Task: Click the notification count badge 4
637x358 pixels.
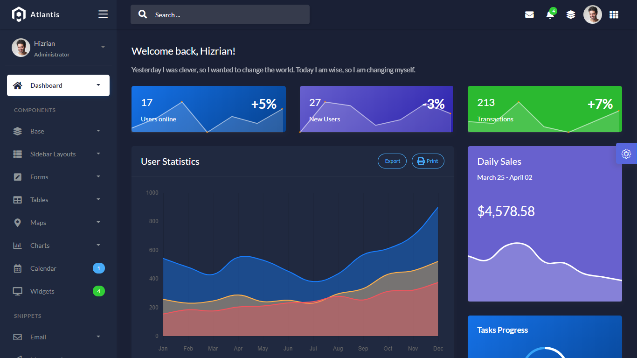Action: [x=554, y=11]
